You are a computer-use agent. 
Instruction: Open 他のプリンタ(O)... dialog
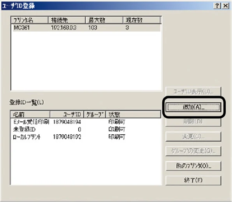tap(193, 166)
